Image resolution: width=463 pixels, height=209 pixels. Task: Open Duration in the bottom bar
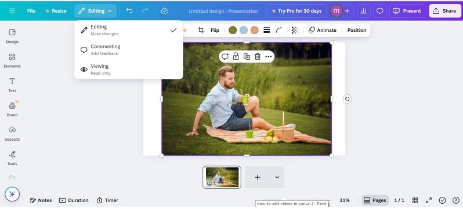coord(74,200)
